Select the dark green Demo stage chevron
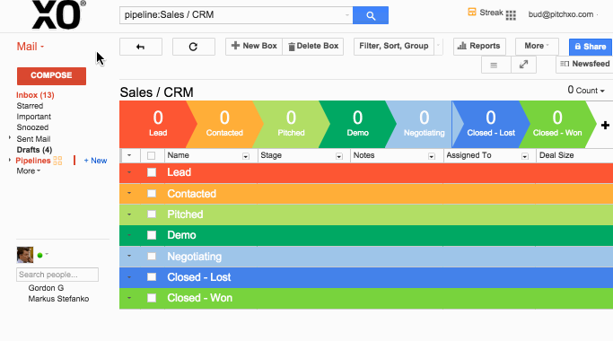 [x=358, y=125]
